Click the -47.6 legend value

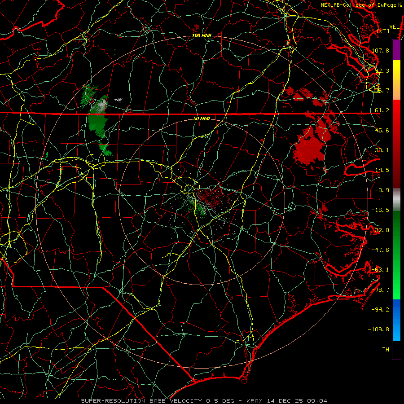(381, 250)
